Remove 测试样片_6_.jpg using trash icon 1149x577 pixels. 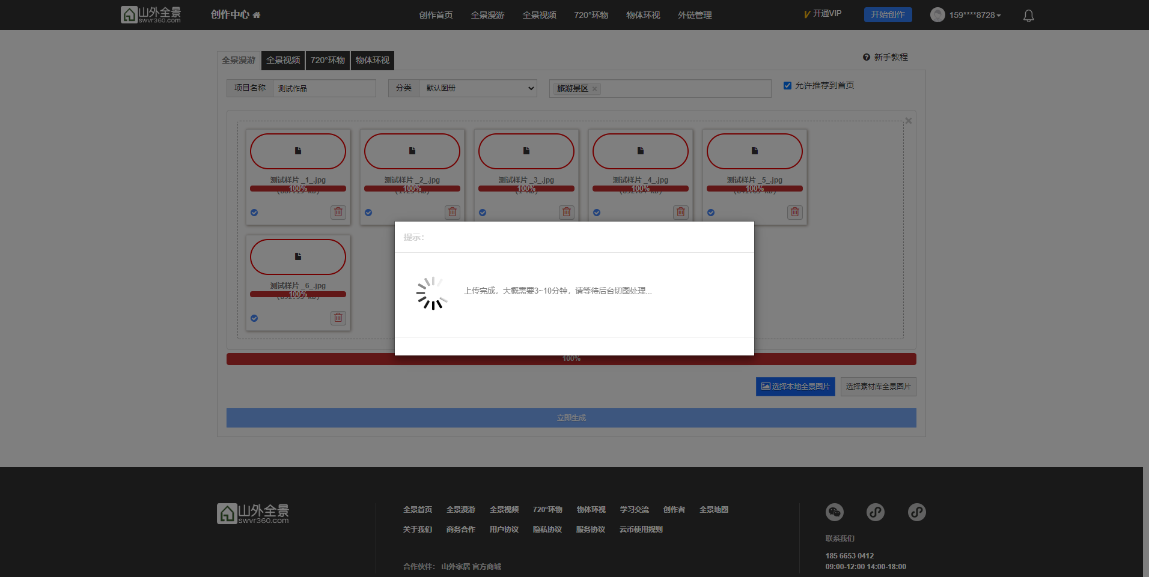[x=338, y=318]
